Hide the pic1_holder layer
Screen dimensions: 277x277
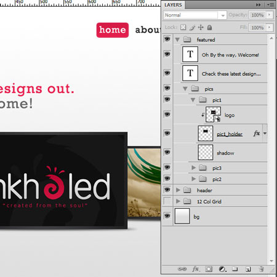pos(167,134)
